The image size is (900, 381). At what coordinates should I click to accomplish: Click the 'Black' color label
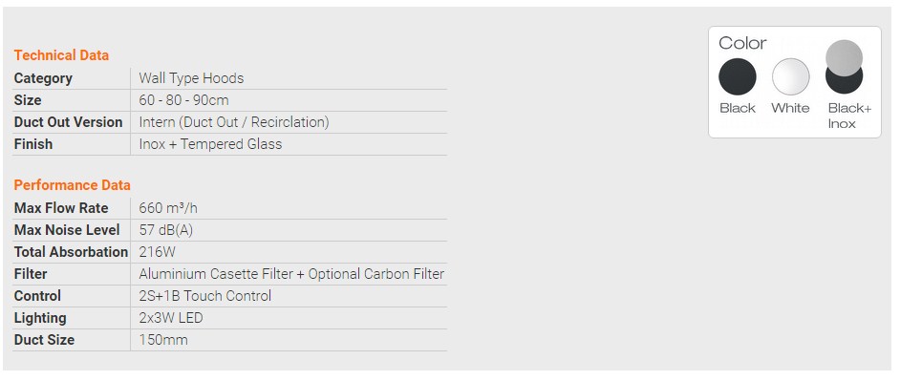(738, 108)
